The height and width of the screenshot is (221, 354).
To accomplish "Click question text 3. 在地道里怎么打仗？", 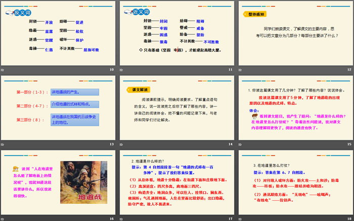I will click(272, 165).
